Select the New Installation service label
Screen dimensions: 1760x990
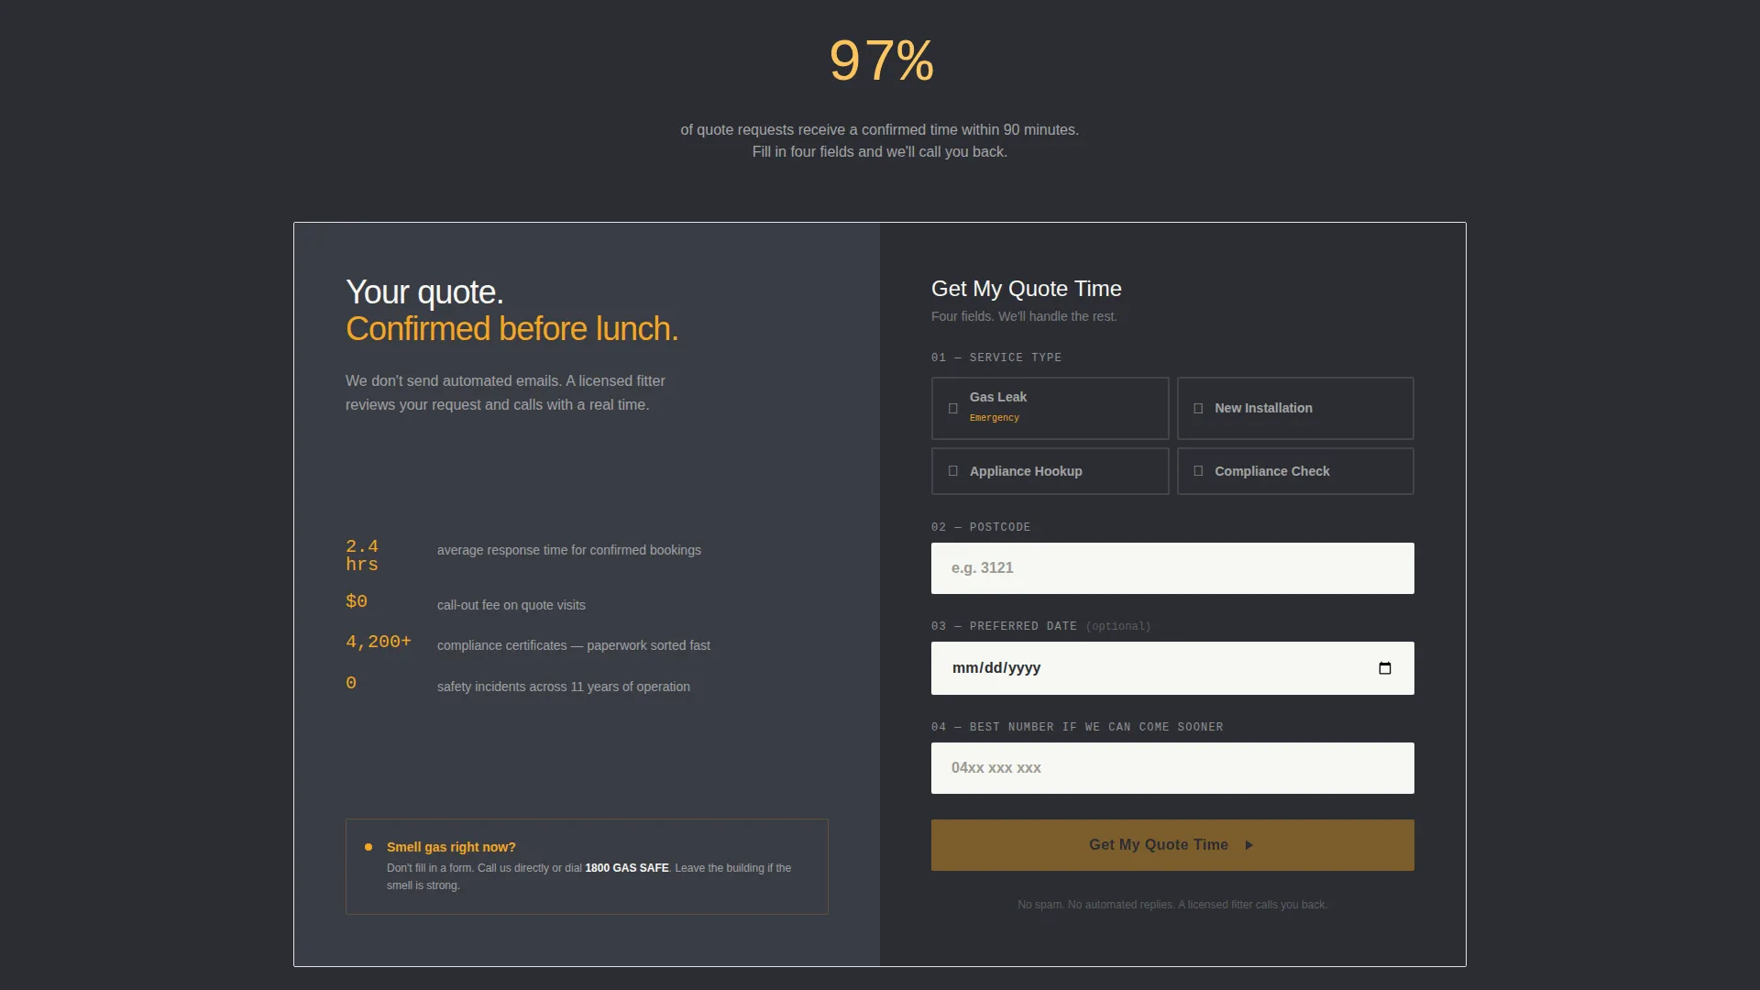coord(1263,408)
